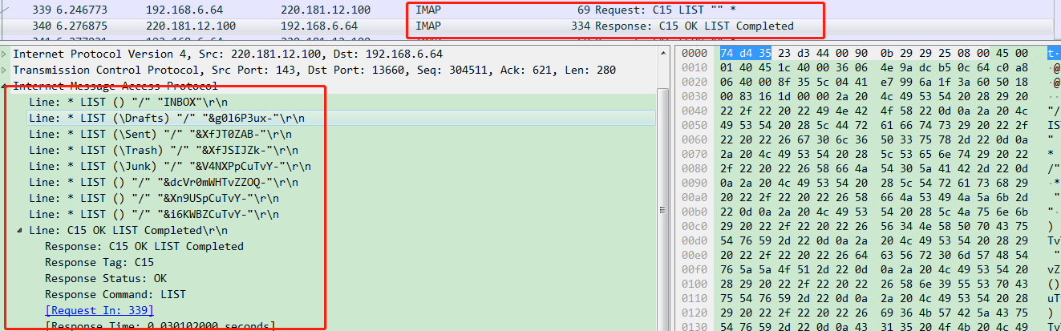Click info 'Response: C15 OK LIST Completed' in packet list
The width and height of the screenshot is (1061, 331).
pyautogui.click(x=693, y=26)
